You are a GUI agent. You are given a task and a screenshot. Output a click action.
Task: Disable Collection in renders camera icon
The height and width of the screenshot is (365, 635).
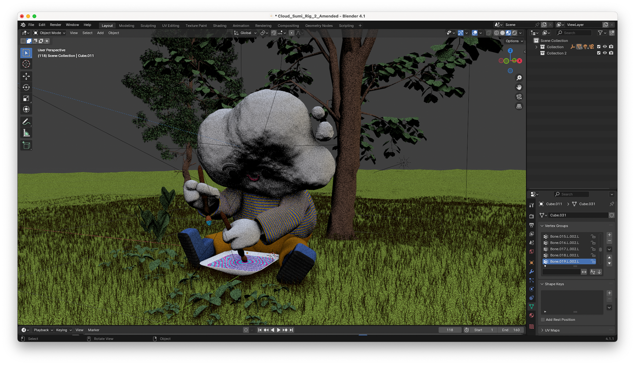tap(611, 47)
